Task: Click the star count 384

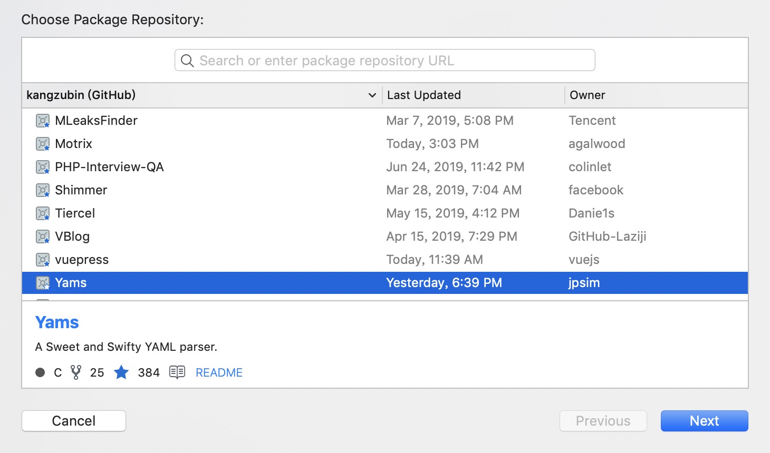Action: click(x=149, y=372)
